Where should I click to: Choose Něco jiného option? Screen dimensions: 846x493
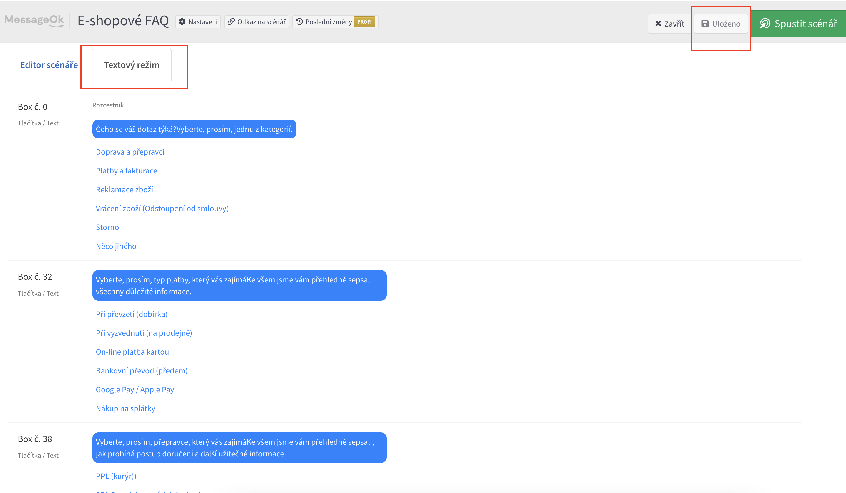point(116,246)
